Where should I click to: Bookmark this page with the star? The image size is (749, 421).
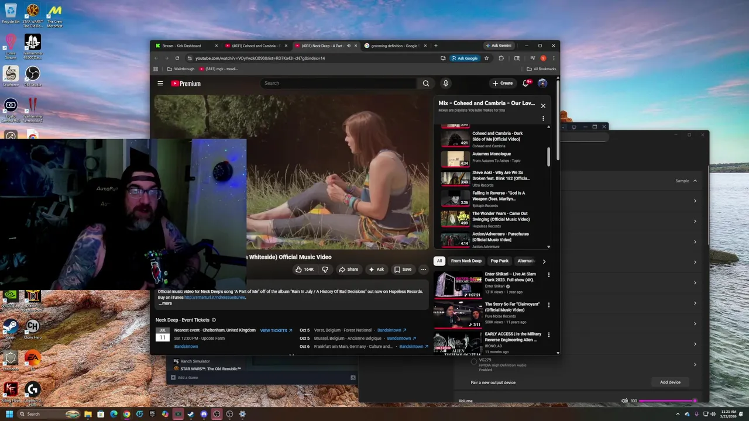tap(486, 58)
